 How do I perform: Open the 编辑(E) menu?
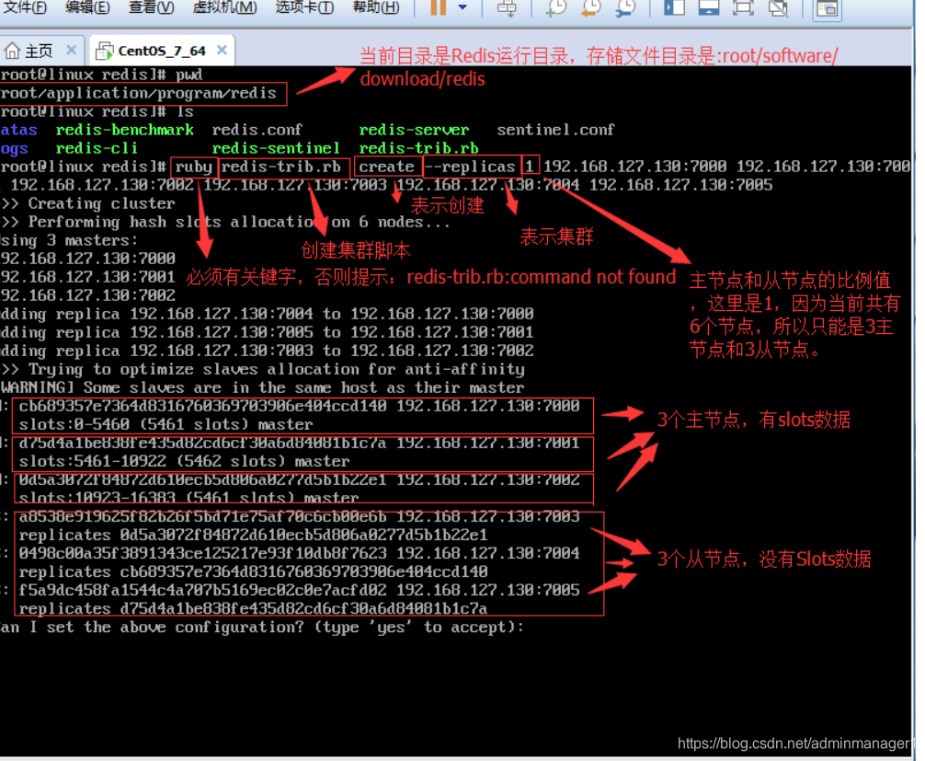[x=87, y=7]
